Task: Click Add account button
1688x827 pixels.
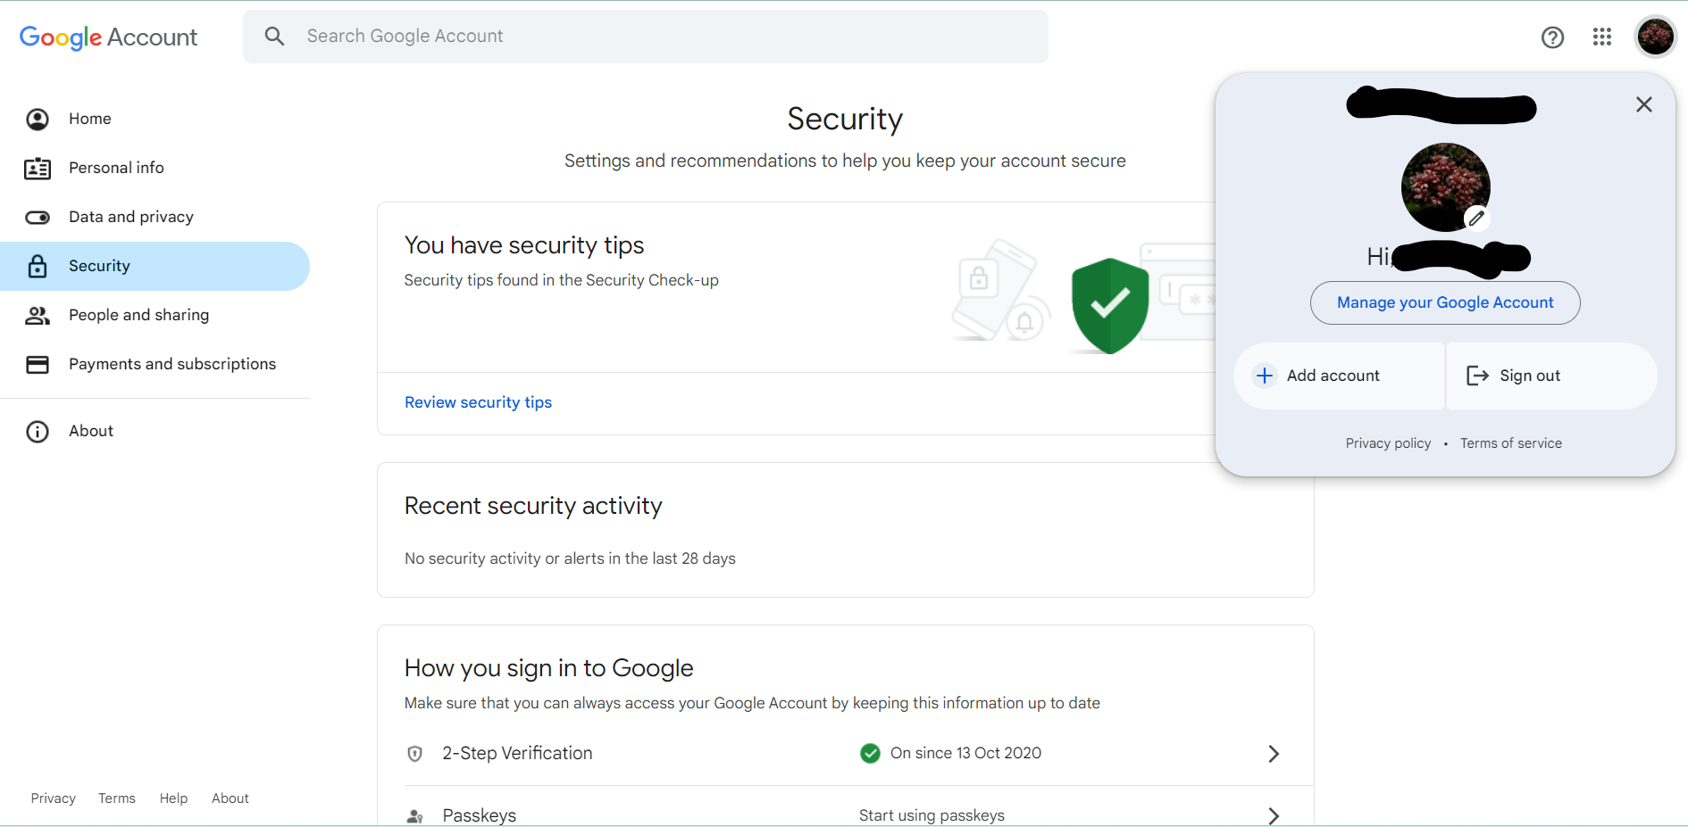Action: coord(1338,376)
